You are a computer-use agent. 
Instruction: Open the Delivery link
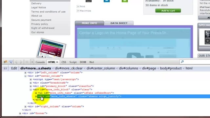point(36,3)
